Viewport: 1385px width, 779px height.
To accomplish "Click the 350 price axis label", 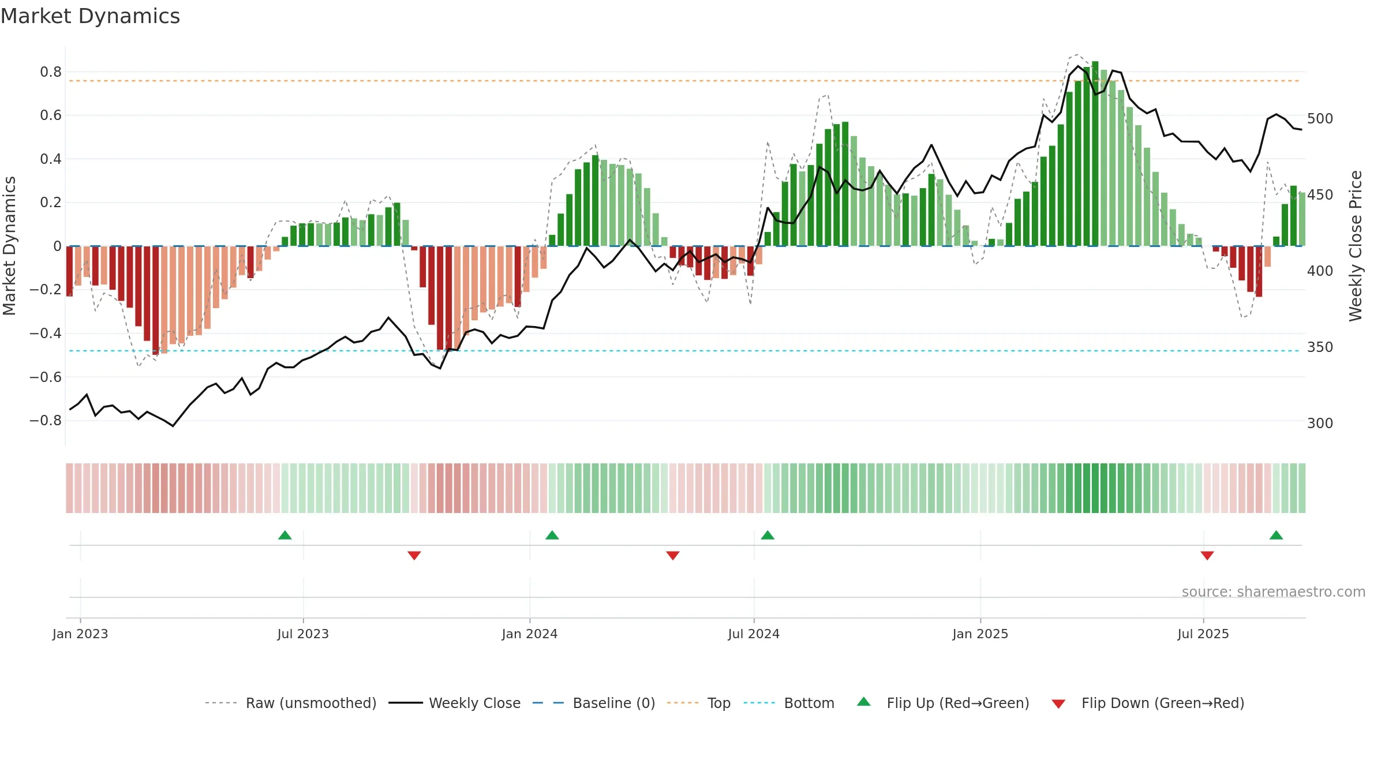I will (x=1320, y=347).
